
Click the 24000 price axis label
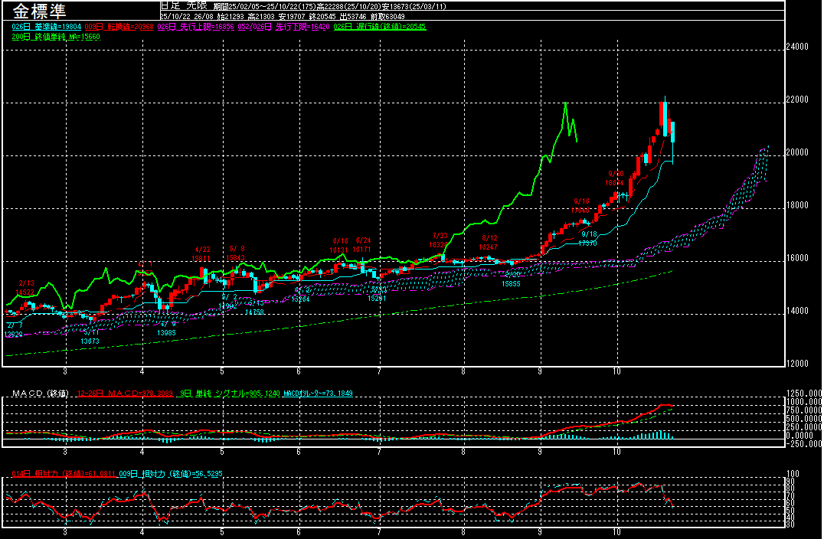coord(797,47)
